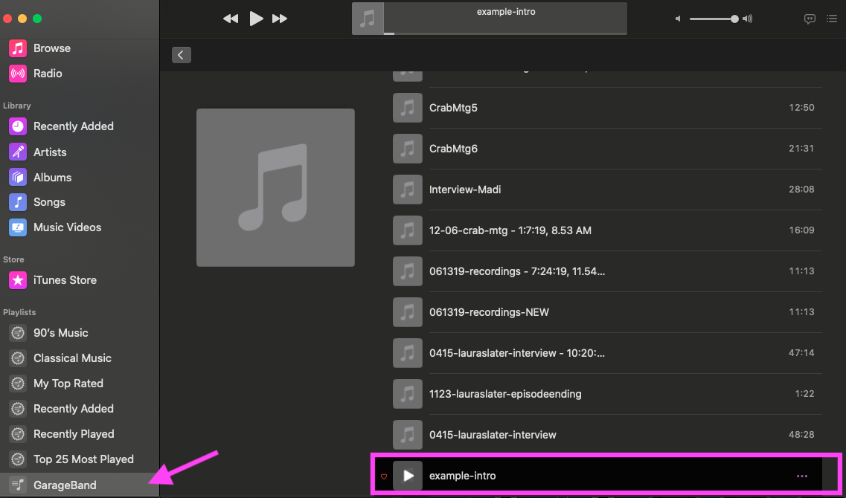This screenshot has width=846, height=498.
Task: Click the iTunes Store star icon
Action: [x=18, y=280]
